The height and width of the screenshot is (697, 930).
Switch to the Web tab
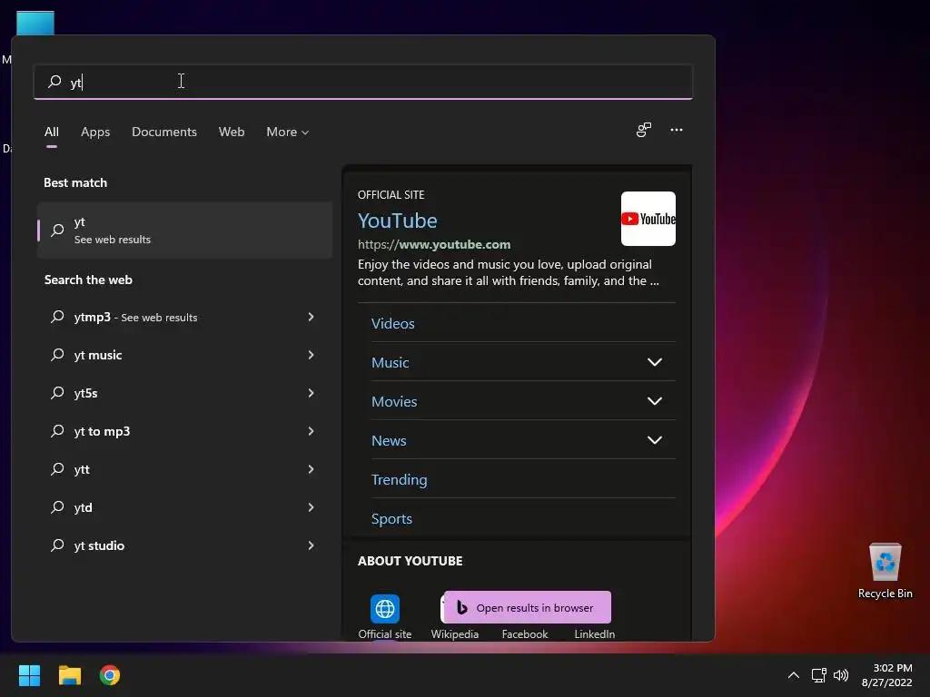click(232, 132)
